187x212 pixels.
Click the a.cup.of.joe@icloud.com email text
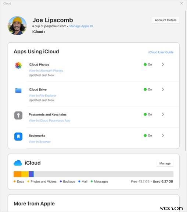click(x=49, y=26)
